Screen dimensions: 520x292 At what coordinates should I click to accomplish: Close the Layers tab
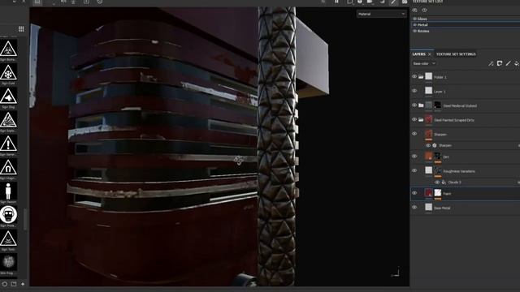430,54
